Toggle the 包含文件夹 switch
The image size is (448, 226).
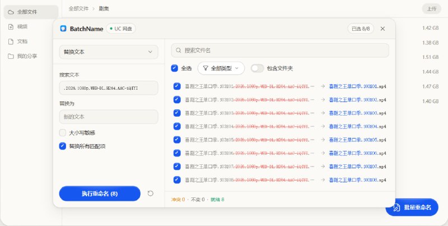tap(257, 68)
